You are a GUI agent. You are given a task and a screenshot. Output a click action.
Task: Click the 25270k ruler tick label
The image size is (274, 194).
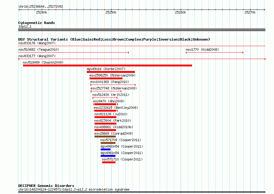point(250,12)
